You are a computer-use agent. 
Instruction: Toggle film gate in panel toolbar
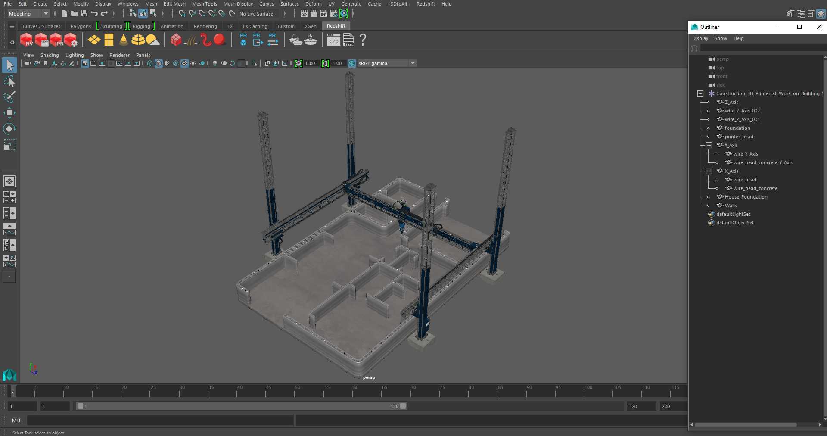click(93, 63)
